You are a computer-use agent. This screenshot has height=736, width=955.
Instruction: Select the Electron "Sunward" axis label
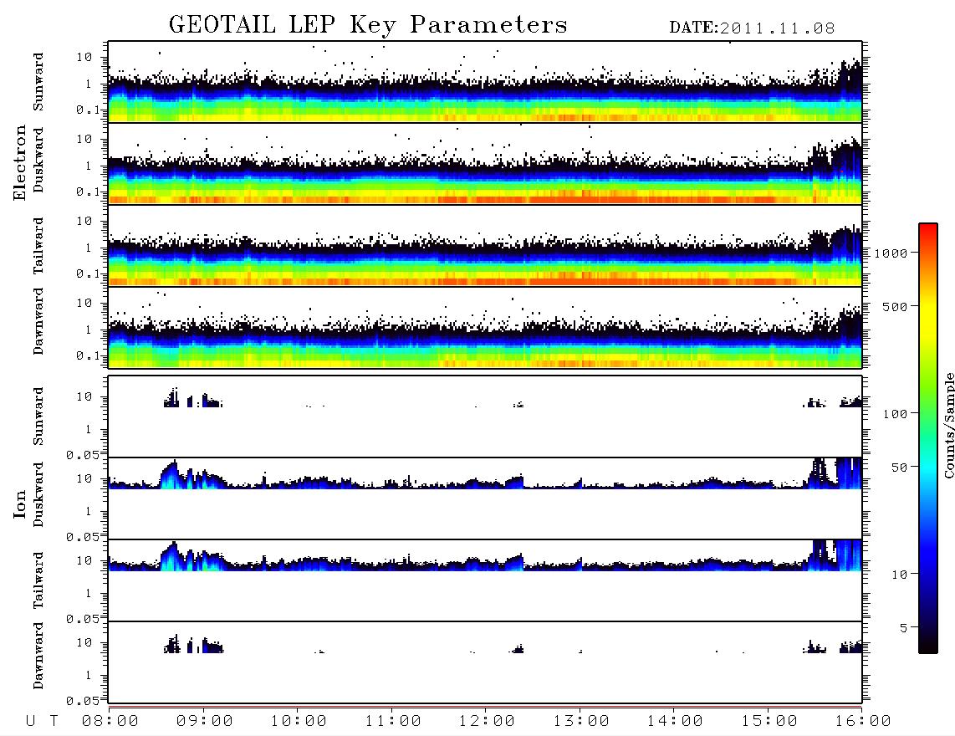pos(38,82)
